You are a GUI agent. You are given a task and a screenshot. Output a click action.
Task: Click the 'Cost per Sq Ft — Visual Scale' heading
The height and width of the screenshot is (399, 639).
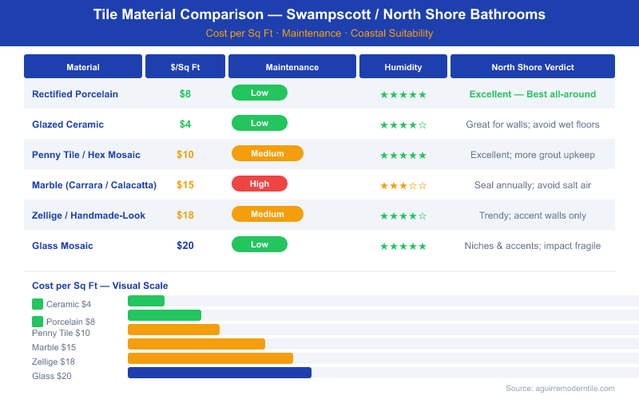(100, 286)
